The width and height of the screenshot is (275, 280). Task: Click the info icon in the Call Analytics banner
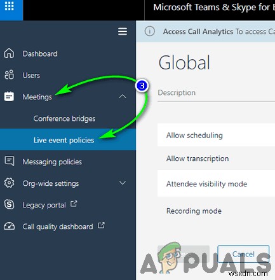[x=150, y=31]
